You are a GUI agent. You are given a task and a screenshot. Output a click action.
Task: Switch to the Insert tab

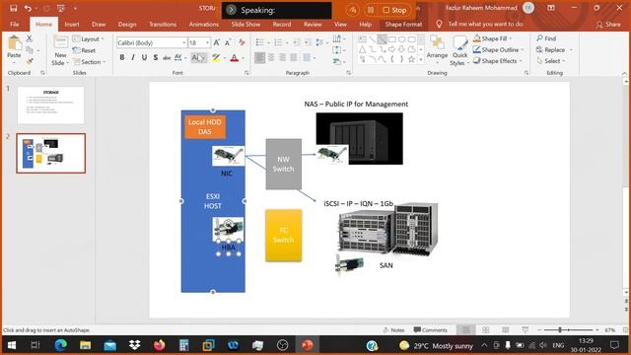(72, 24)
